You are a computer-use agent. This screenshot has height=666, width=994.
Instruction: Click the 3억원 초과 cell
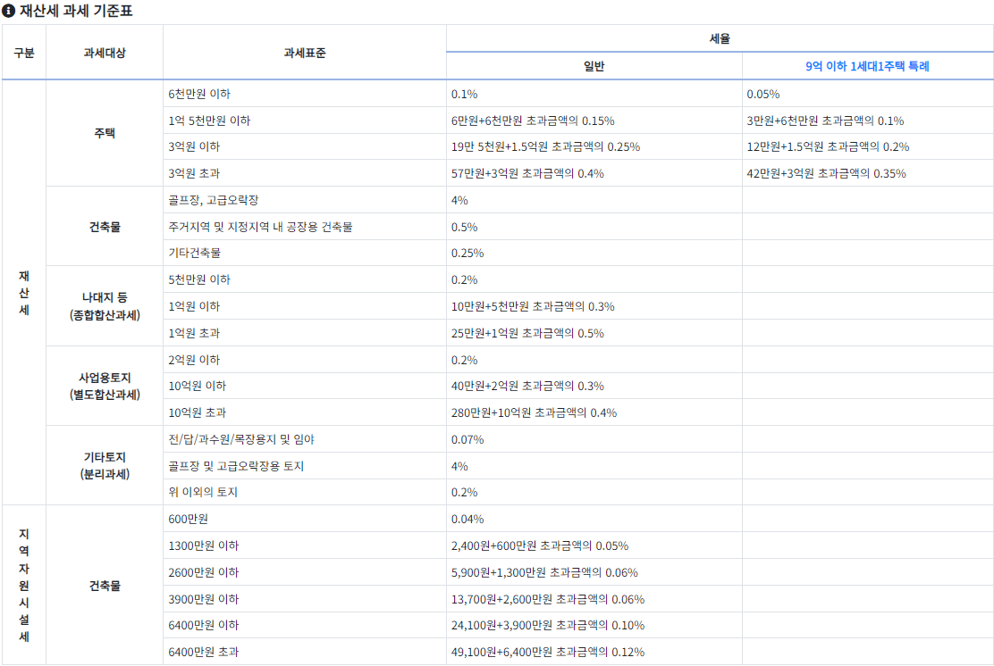click(304, 173)
